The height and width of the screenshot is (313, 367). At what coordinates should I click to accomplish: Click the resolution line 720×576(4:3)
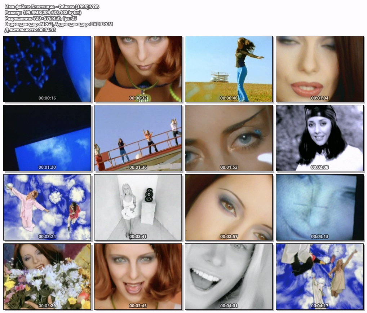click(x=41, y=18)
